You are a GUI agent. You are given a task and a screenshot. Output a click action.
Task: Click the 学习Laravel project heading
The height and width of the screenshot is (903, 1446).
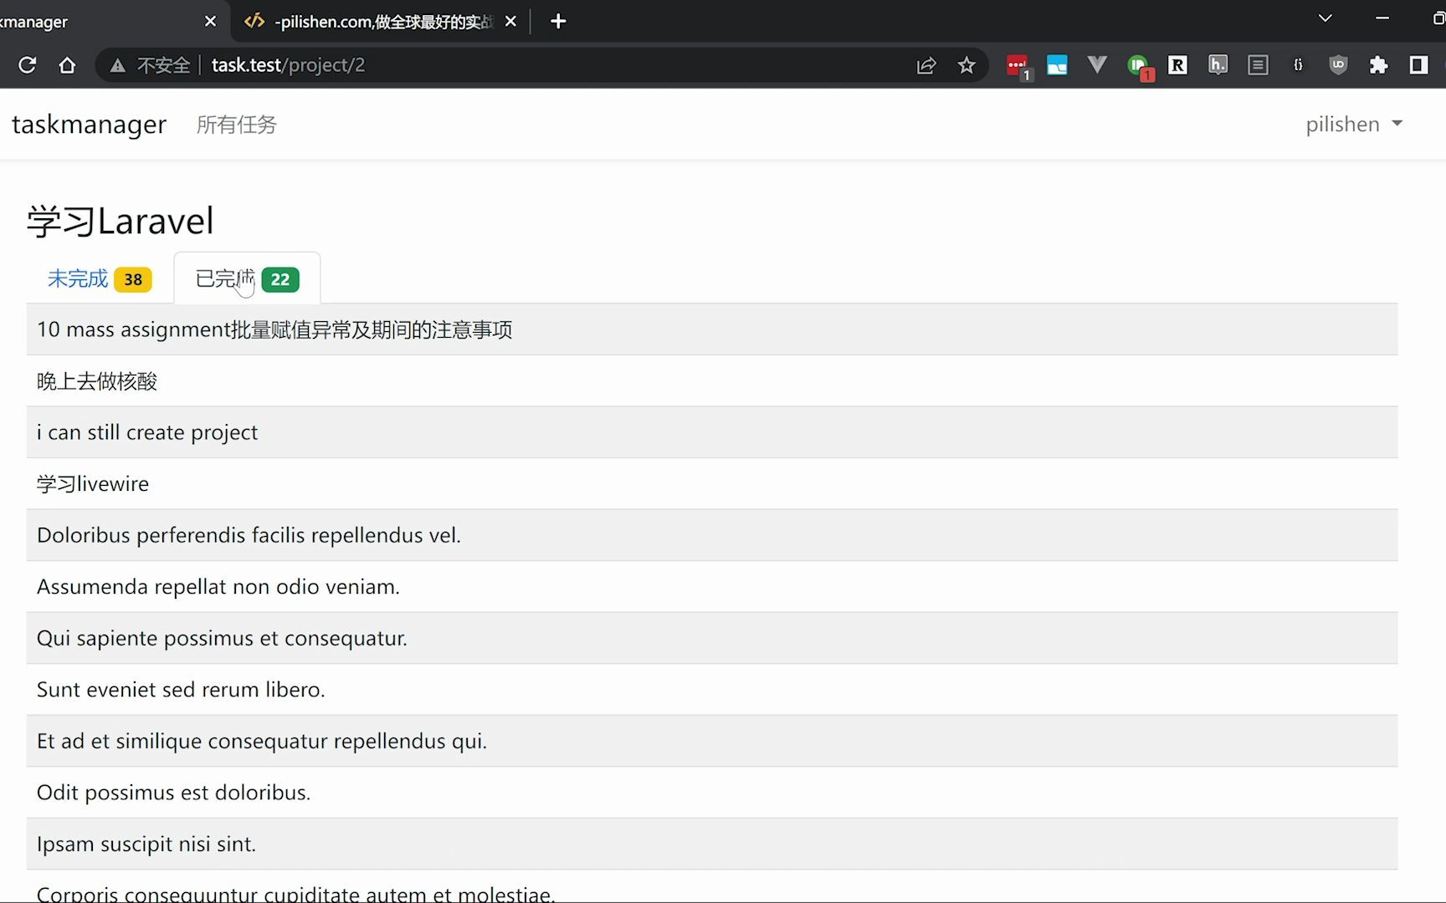click(x=120, y=222)
